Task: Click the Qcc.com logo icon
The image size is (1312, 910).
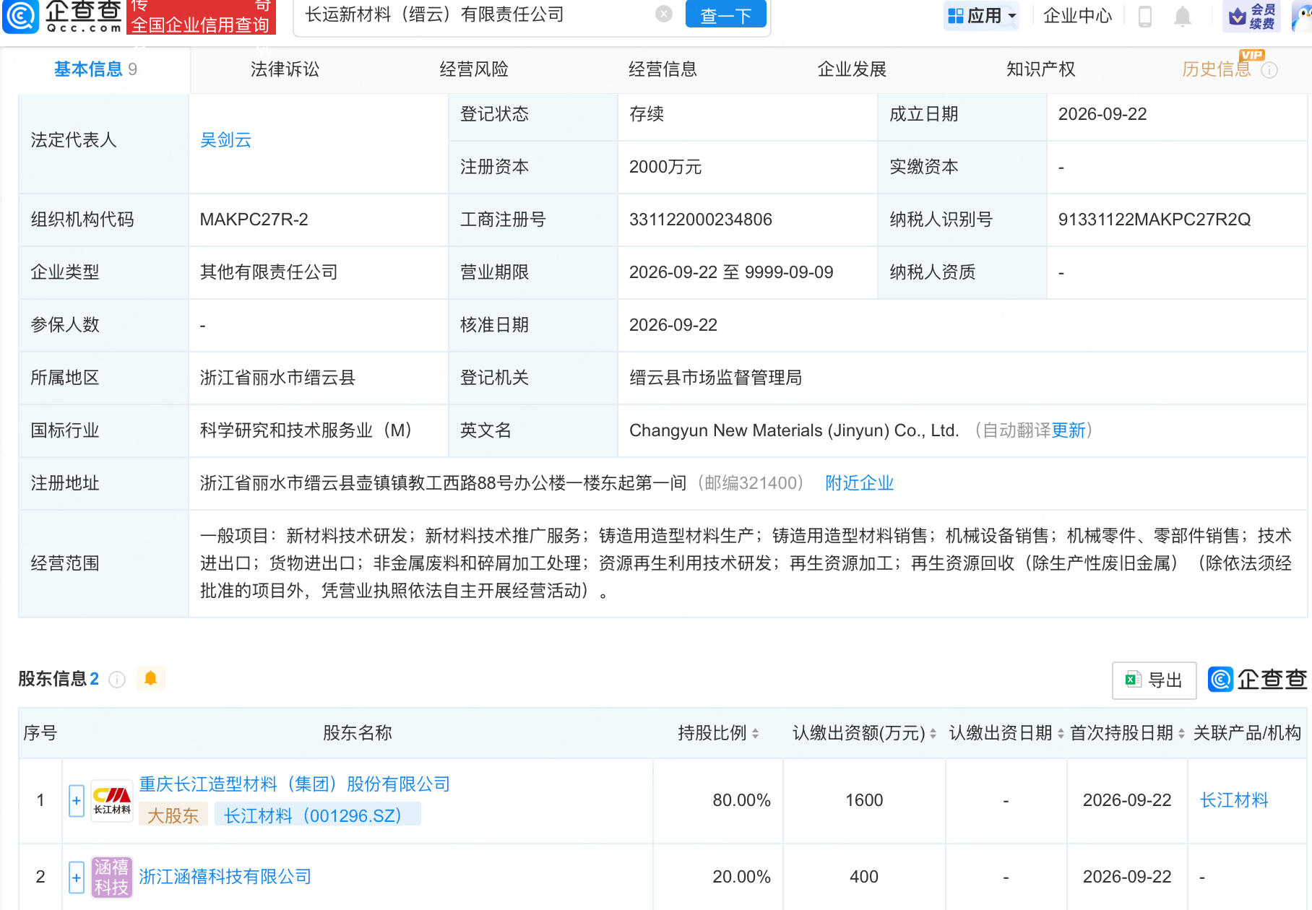Action: [20, 16]
